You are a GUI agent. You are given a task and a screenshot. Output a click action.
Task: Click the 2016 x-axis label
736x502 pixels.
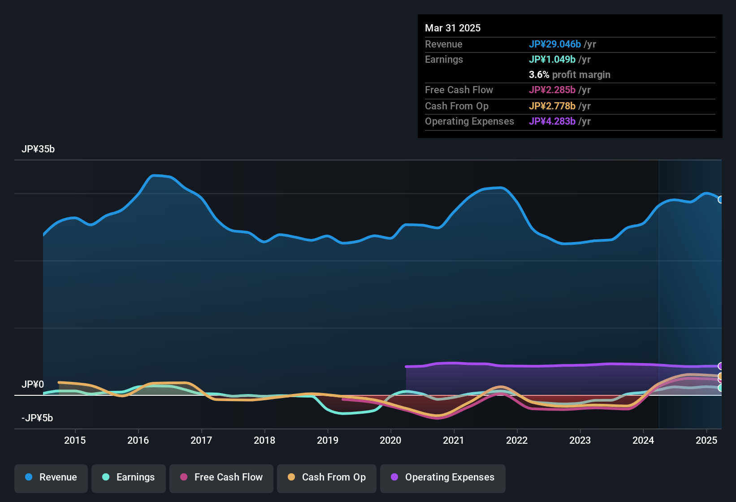point(138,440)
